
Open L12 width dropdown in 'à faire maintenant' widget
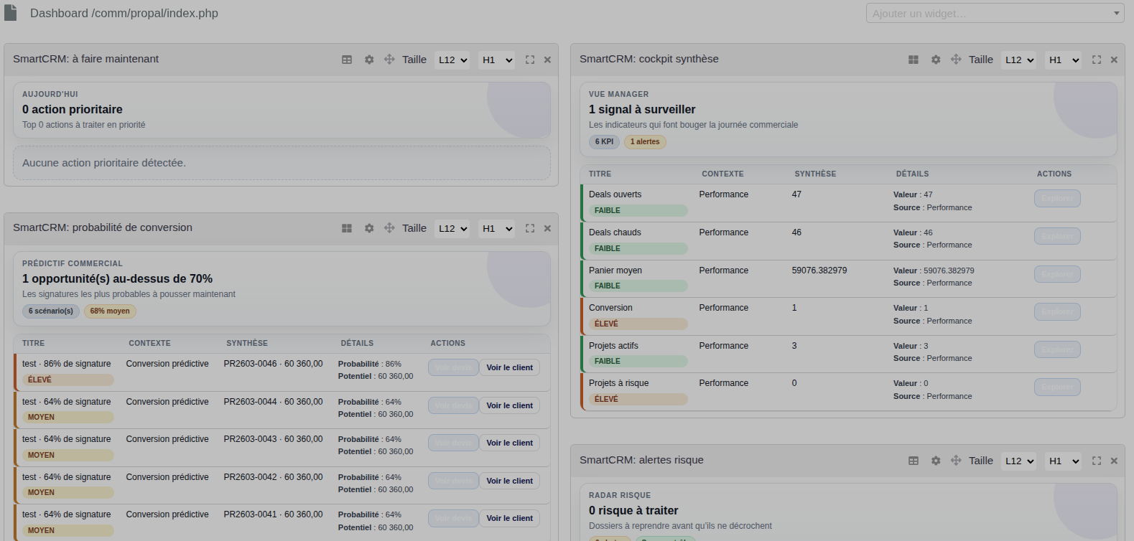click(452, 60)
